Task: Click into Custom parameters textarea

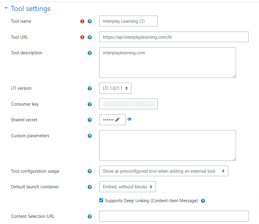Action: click(167, 145)
